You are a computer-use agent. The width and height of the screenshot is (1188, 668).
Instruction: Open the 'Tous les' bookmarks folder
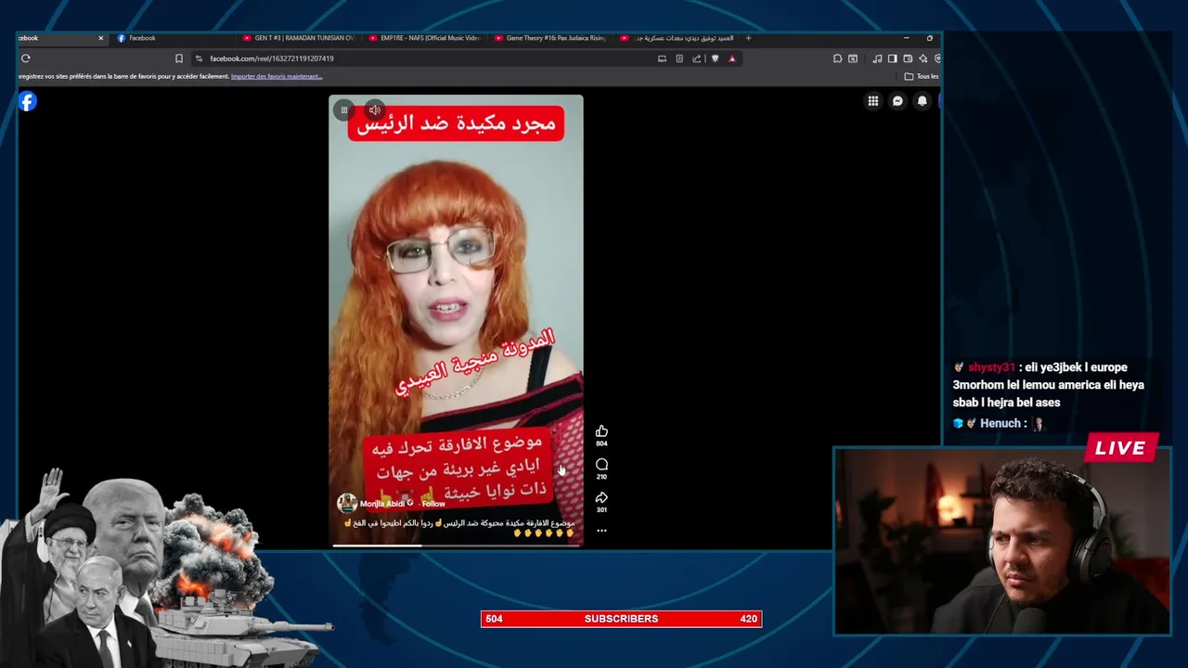(x=922, y=76)
